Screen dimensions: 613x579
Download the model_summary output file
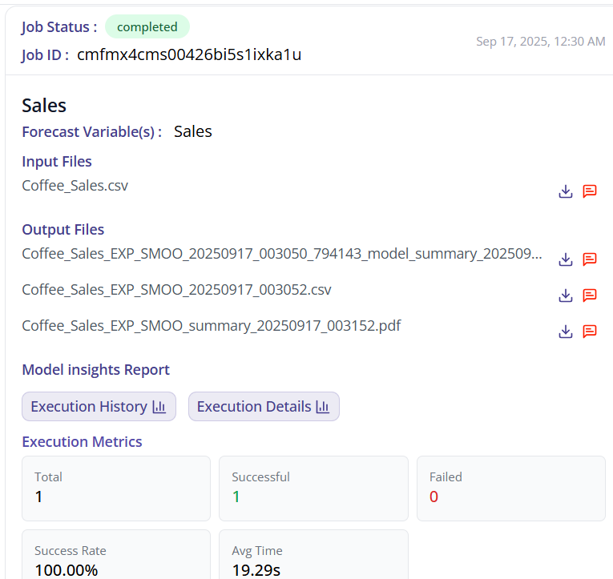tap(566, 259)
